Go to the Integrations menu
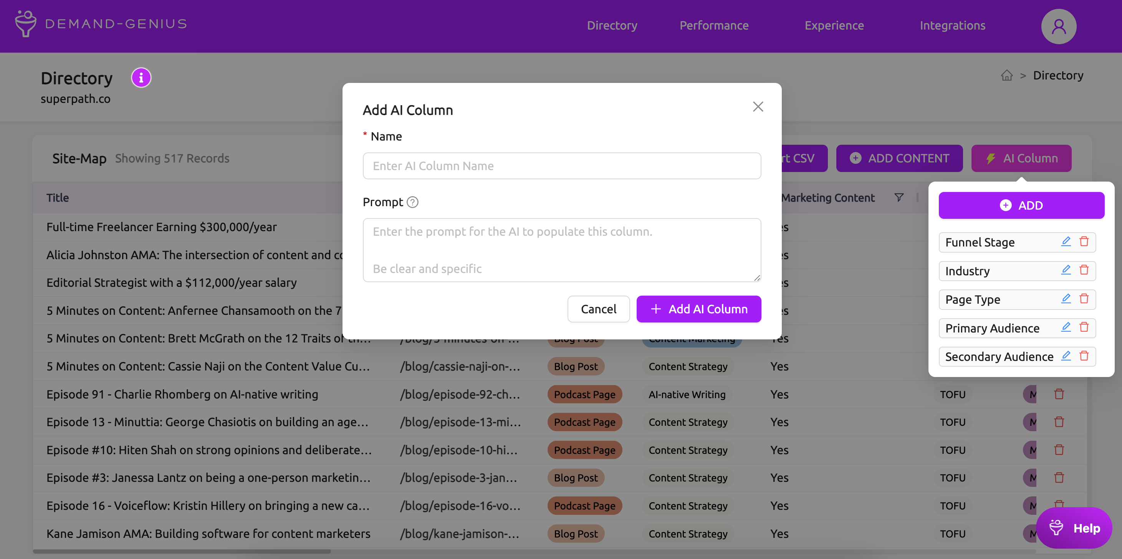Image resolution: width=1122 pixels, height=559 pixels. point(952,26)
